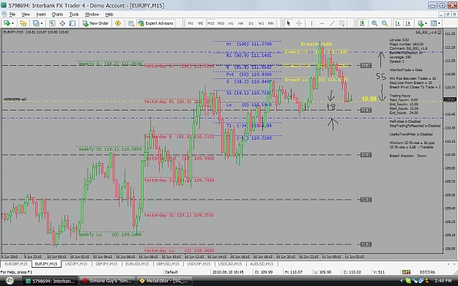Toggle the Auto Scroll chart icon
This screenshot has height=286, width=458.
[x=397, y=23]
